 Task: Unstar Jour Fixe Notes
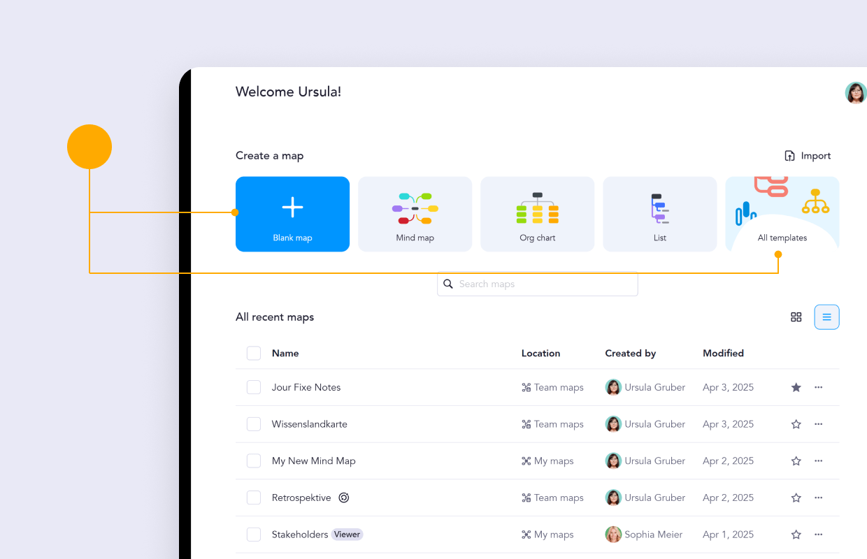[x=796, y=387]
